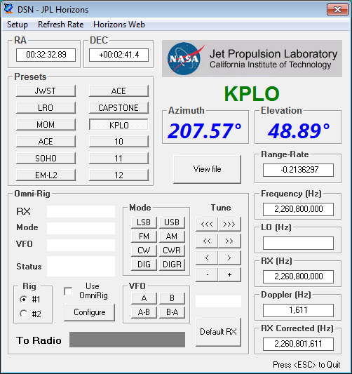Image resolution: width=352 pixels, height=374 pixels.
Task: Select the ACE preset below MOM
Action: (46, 142)
